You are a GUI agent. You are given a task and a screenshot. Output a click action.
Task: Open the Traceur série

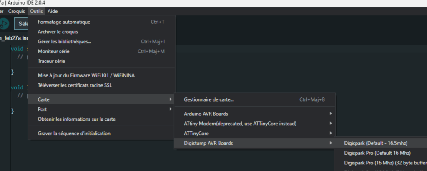click(x=51, y=61)
